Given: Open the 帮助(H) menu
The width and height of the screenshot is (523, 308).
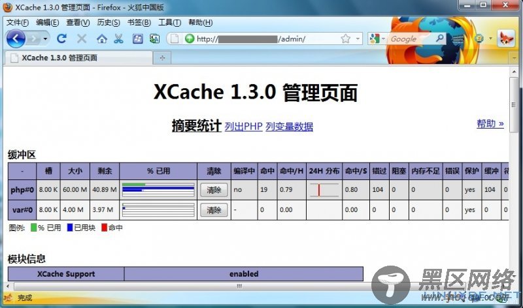Looking at the screenshot, I should (201, 22).
